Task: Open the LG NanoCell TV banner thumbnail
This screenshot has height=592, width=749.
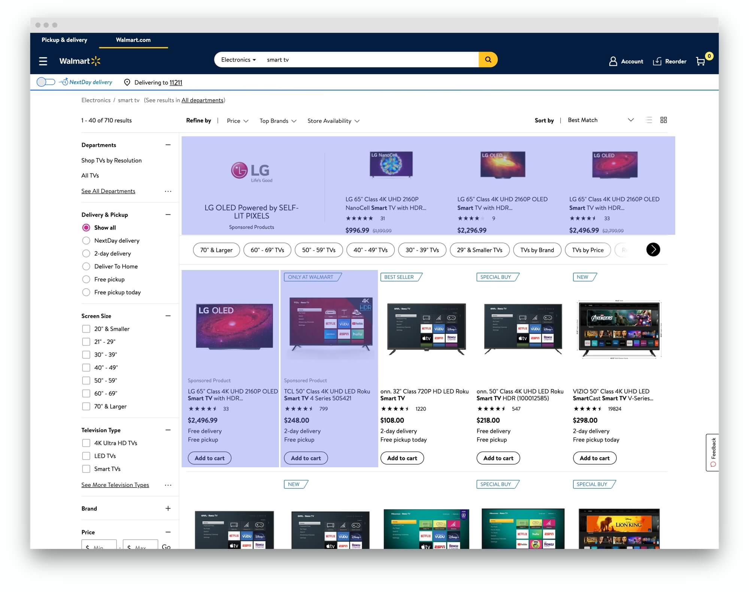Action: [x=391, y=164]
